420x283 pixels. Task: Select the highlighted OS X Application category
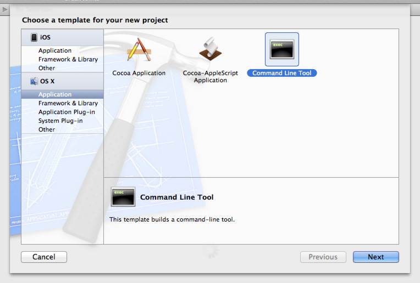point(55,94)
